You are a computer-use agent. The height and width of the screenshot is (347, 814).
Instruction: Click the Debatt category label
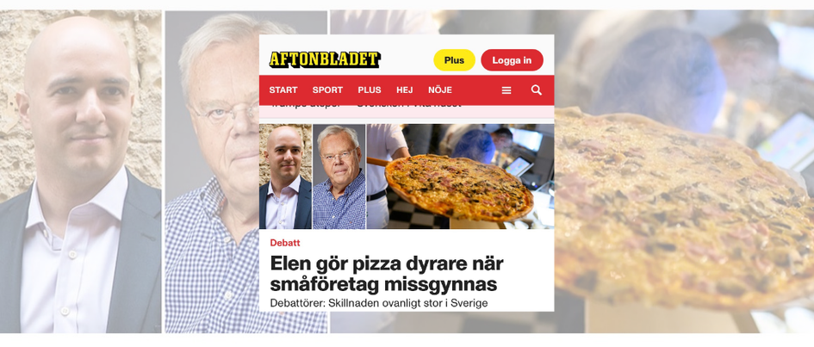tap(285, 243)
